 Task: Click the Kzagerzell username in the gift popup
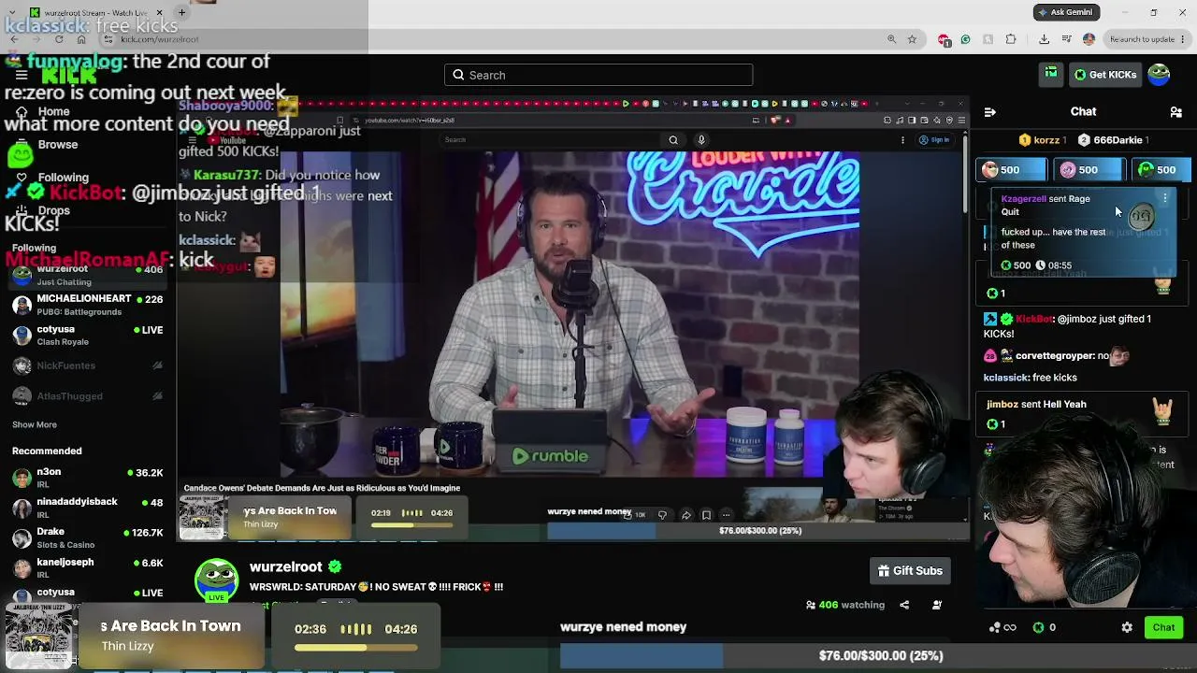click(x=1023, y=198)
